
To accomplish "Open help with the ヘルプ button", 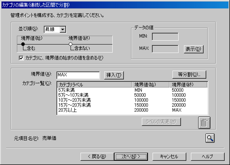I will point(207,157).
